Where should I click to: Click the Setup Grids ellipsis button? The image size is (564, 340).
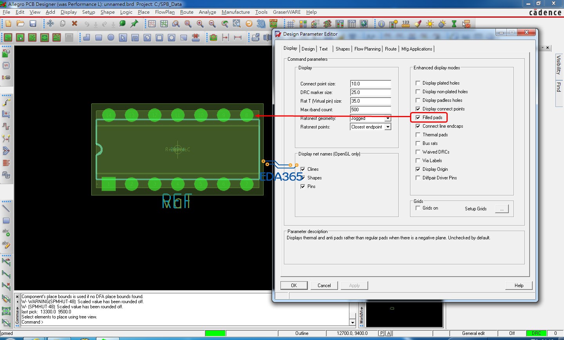point(502,209)
